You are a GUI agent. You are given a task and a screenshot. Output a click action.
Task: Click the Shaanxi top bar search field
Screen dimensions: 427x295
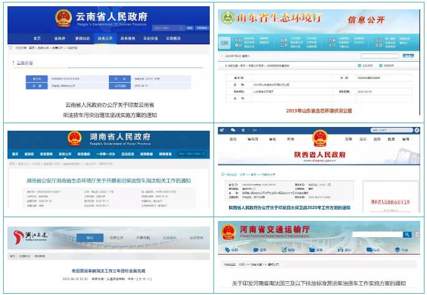point(392,130)
